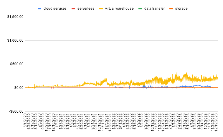Click the red serverless legend marker
Screen dimensions: 223x137
[x=73, y=9]
